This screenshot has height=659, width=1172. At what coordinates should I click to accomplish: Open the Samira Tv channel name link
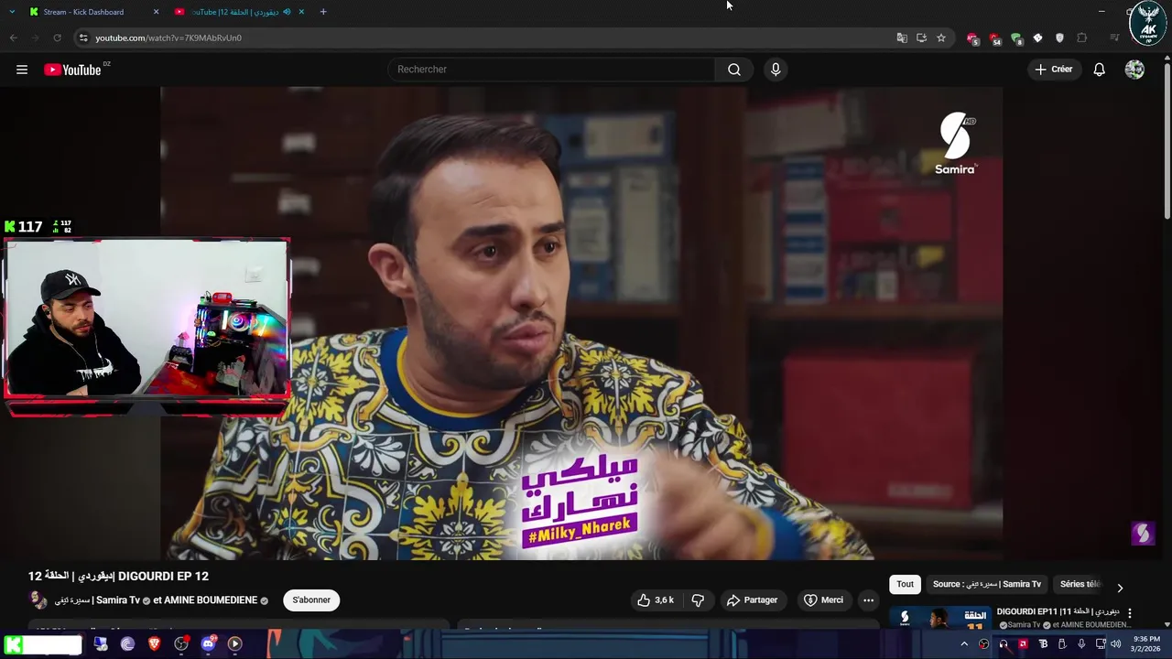[97, 600]
